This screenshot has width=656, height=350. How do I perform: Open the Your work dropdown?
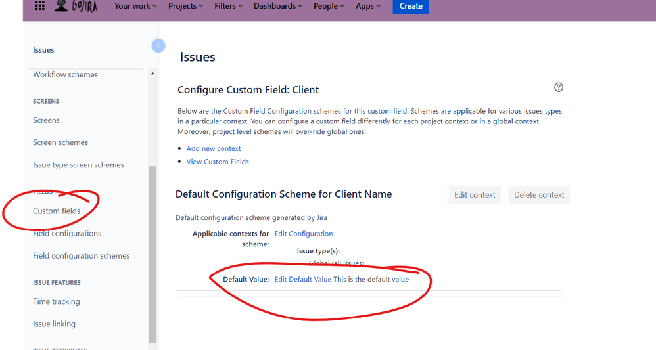tap(135, 6)
